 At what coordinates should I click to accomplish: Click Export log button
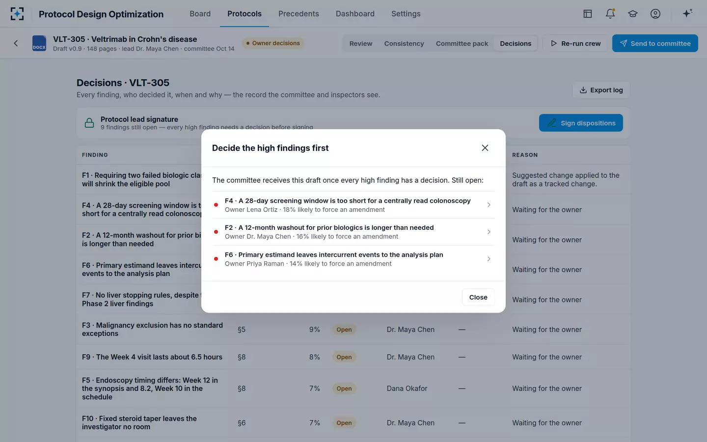pyautogui.click(x=601, y=90)
